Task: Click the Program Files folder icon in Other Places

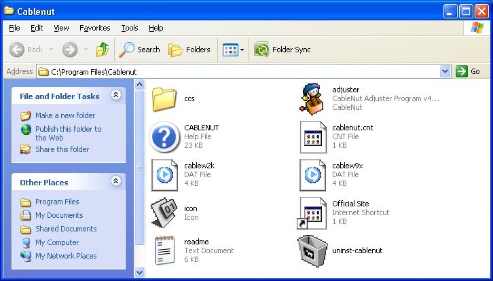Action: 26,202
